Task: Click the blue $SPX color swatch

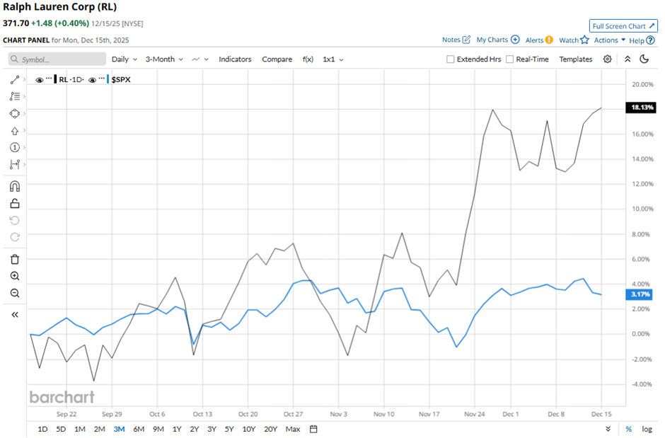Action: [108, 79]
